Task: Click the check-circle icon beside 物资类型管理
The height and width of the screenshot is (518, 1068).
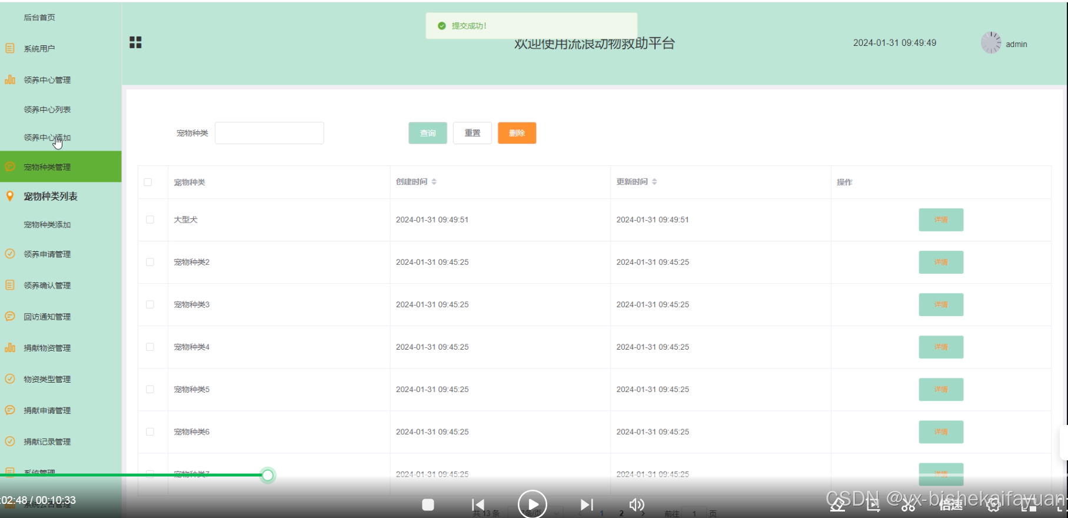Action: point(10,378)
